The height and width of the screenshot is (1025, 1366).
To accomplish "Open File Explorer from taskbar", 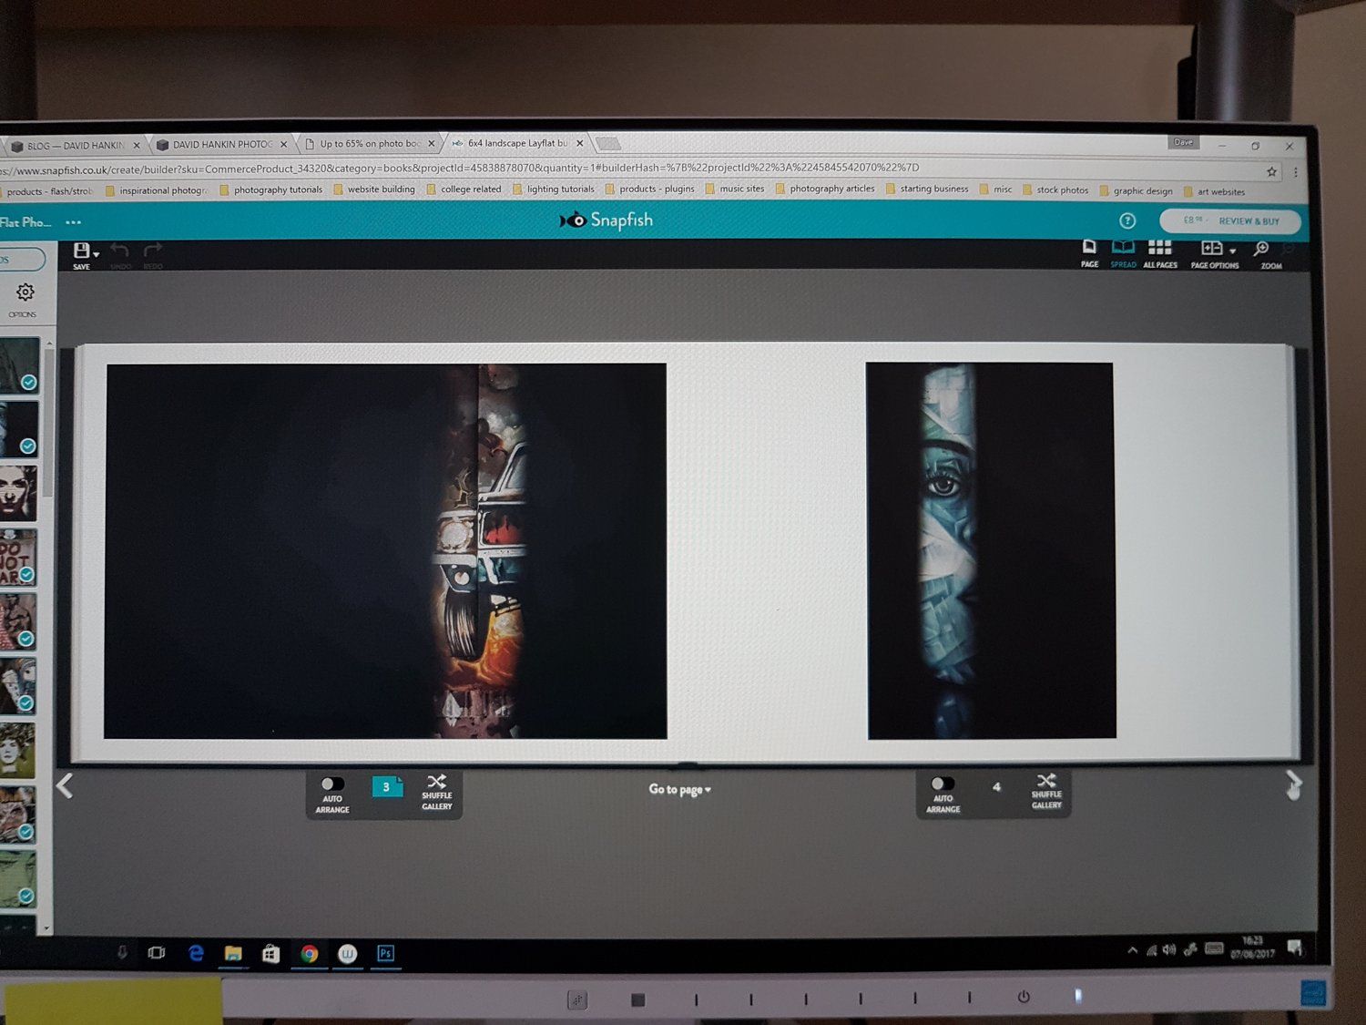I will 233,953.
